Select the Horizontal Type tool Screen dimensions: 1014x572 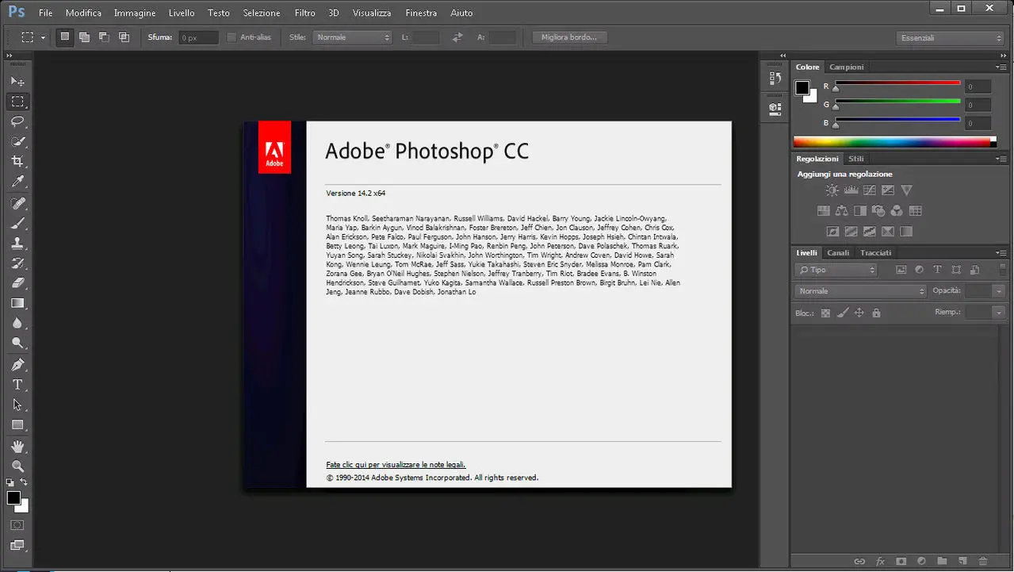pos(17,385)
